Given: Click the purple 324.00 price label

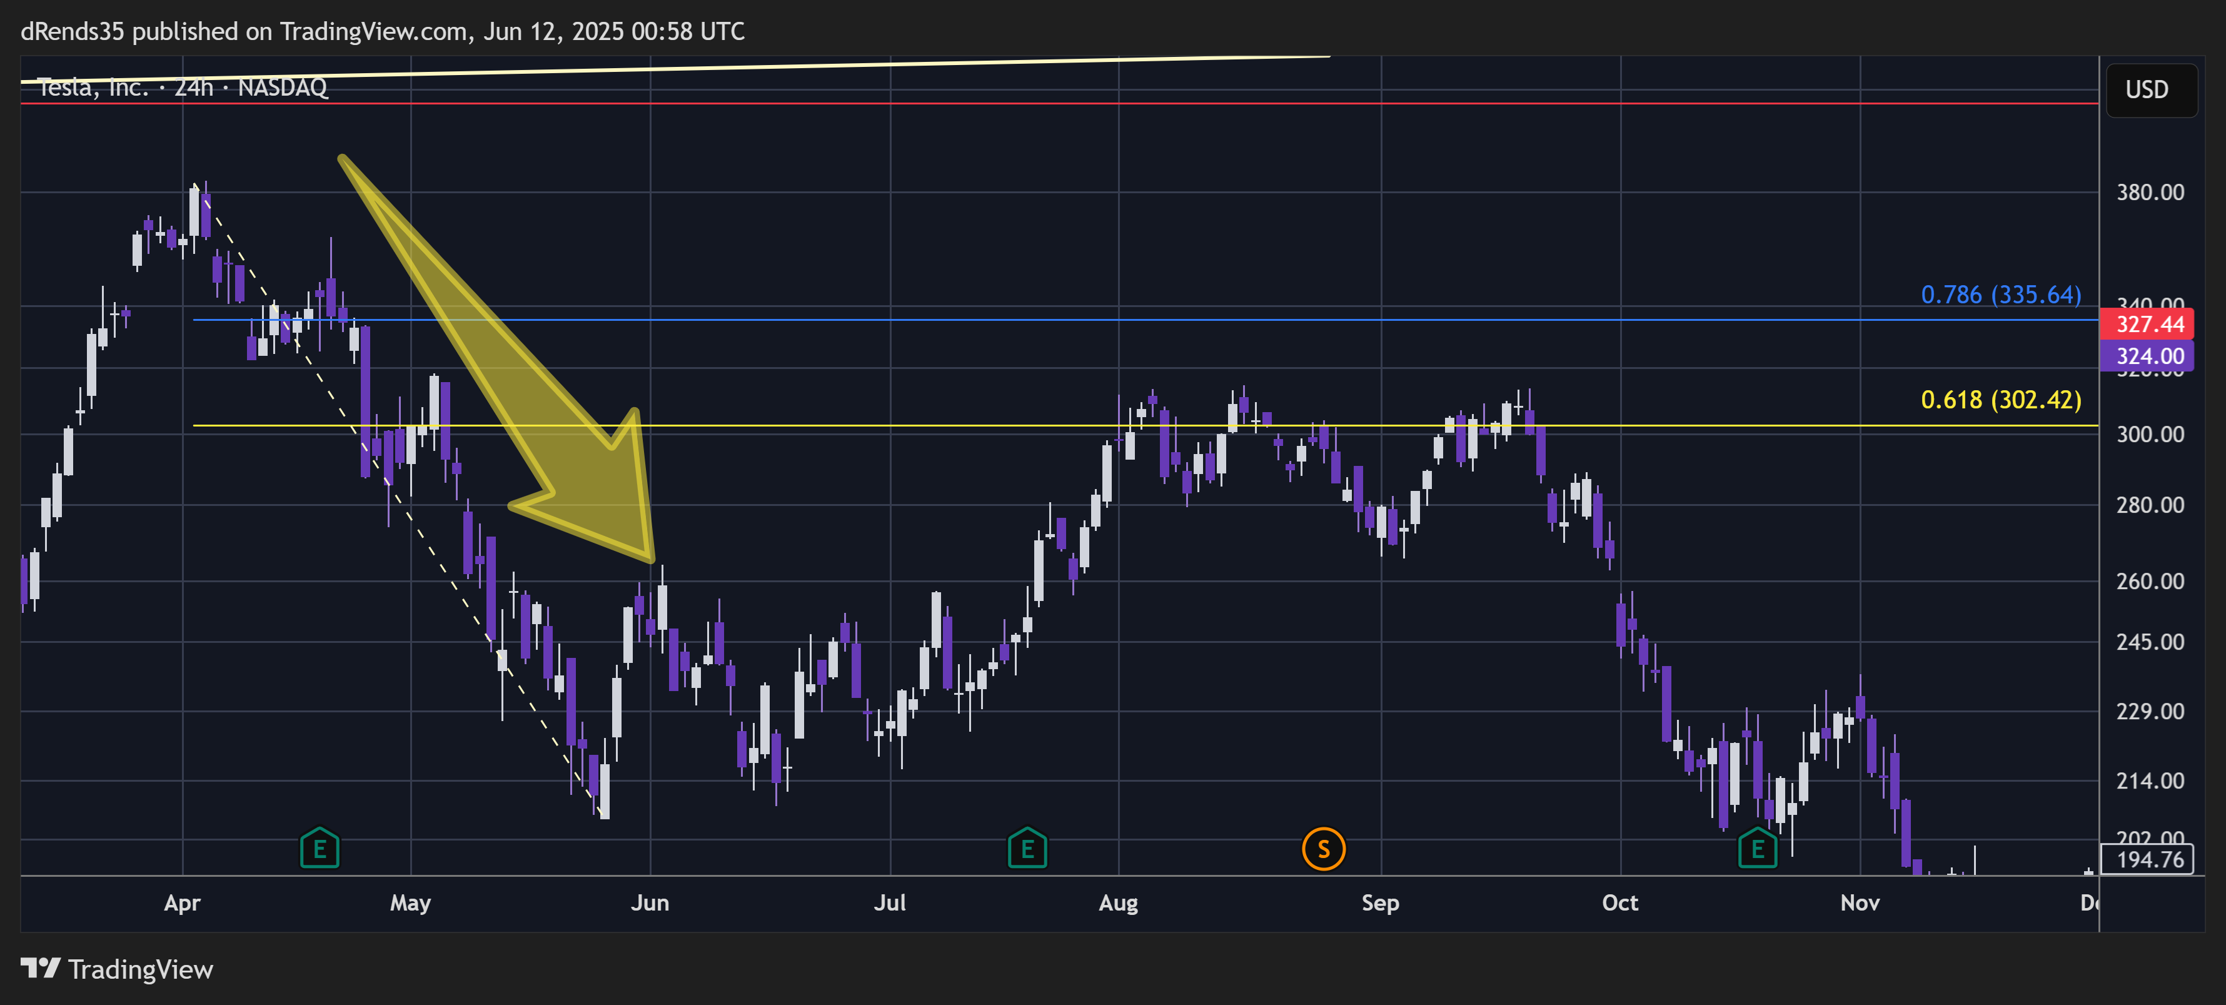Looking at the screenshot, I should pyautogui.click(x=2148, y=355).
